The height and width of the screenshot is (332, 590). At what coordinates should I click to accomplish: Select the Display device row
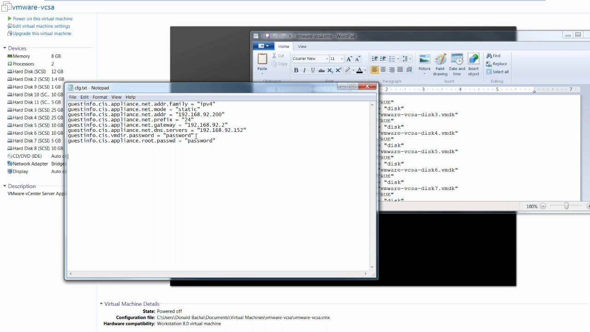coord(35,172)
